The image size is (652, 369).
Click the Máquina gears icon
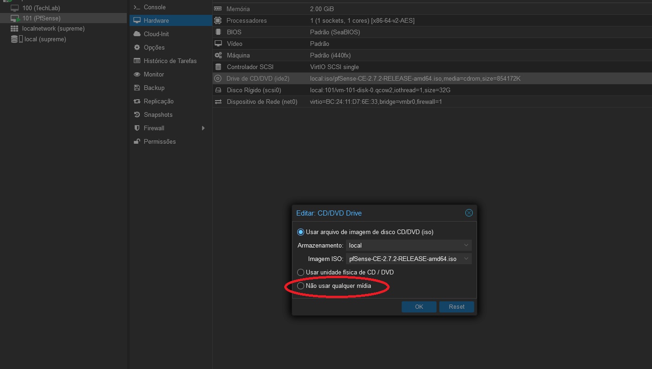point(218,55)
